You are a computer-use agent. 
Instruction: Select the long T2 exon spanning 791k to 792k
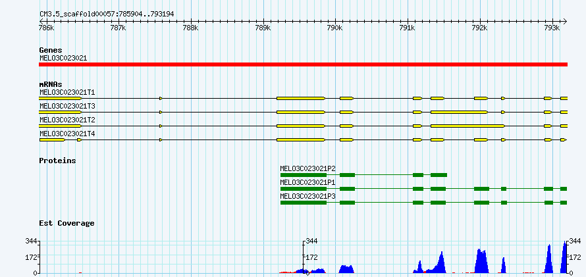point(468,126)
